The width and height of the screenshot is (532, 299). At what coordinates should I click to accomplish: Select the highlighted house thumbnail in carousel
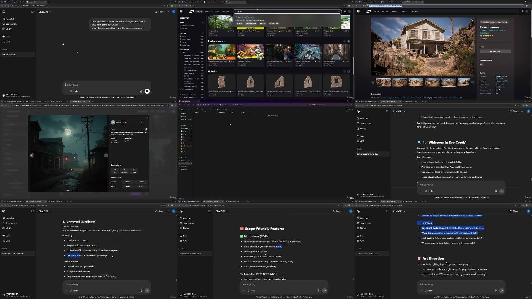coord(448,82)
